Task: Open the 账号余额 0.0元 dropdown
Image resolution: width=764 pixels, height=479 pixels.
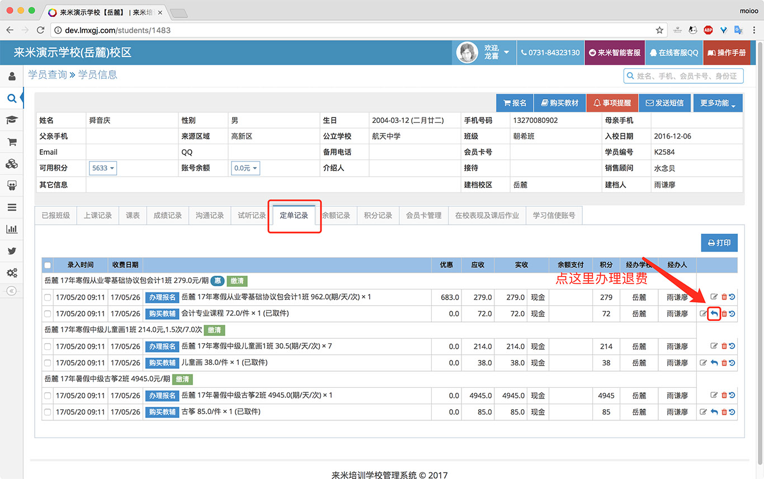Action: point(245,168)
